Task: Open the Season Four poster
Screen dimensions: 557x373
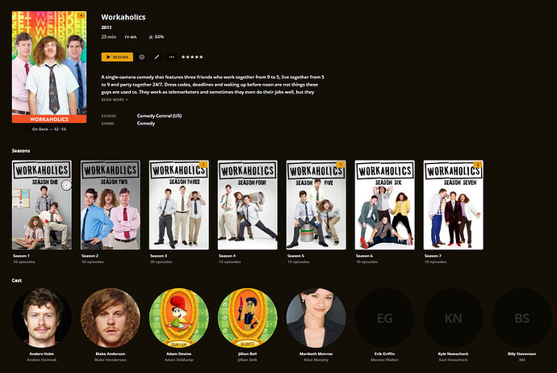Action: click(x=247, y=205)
